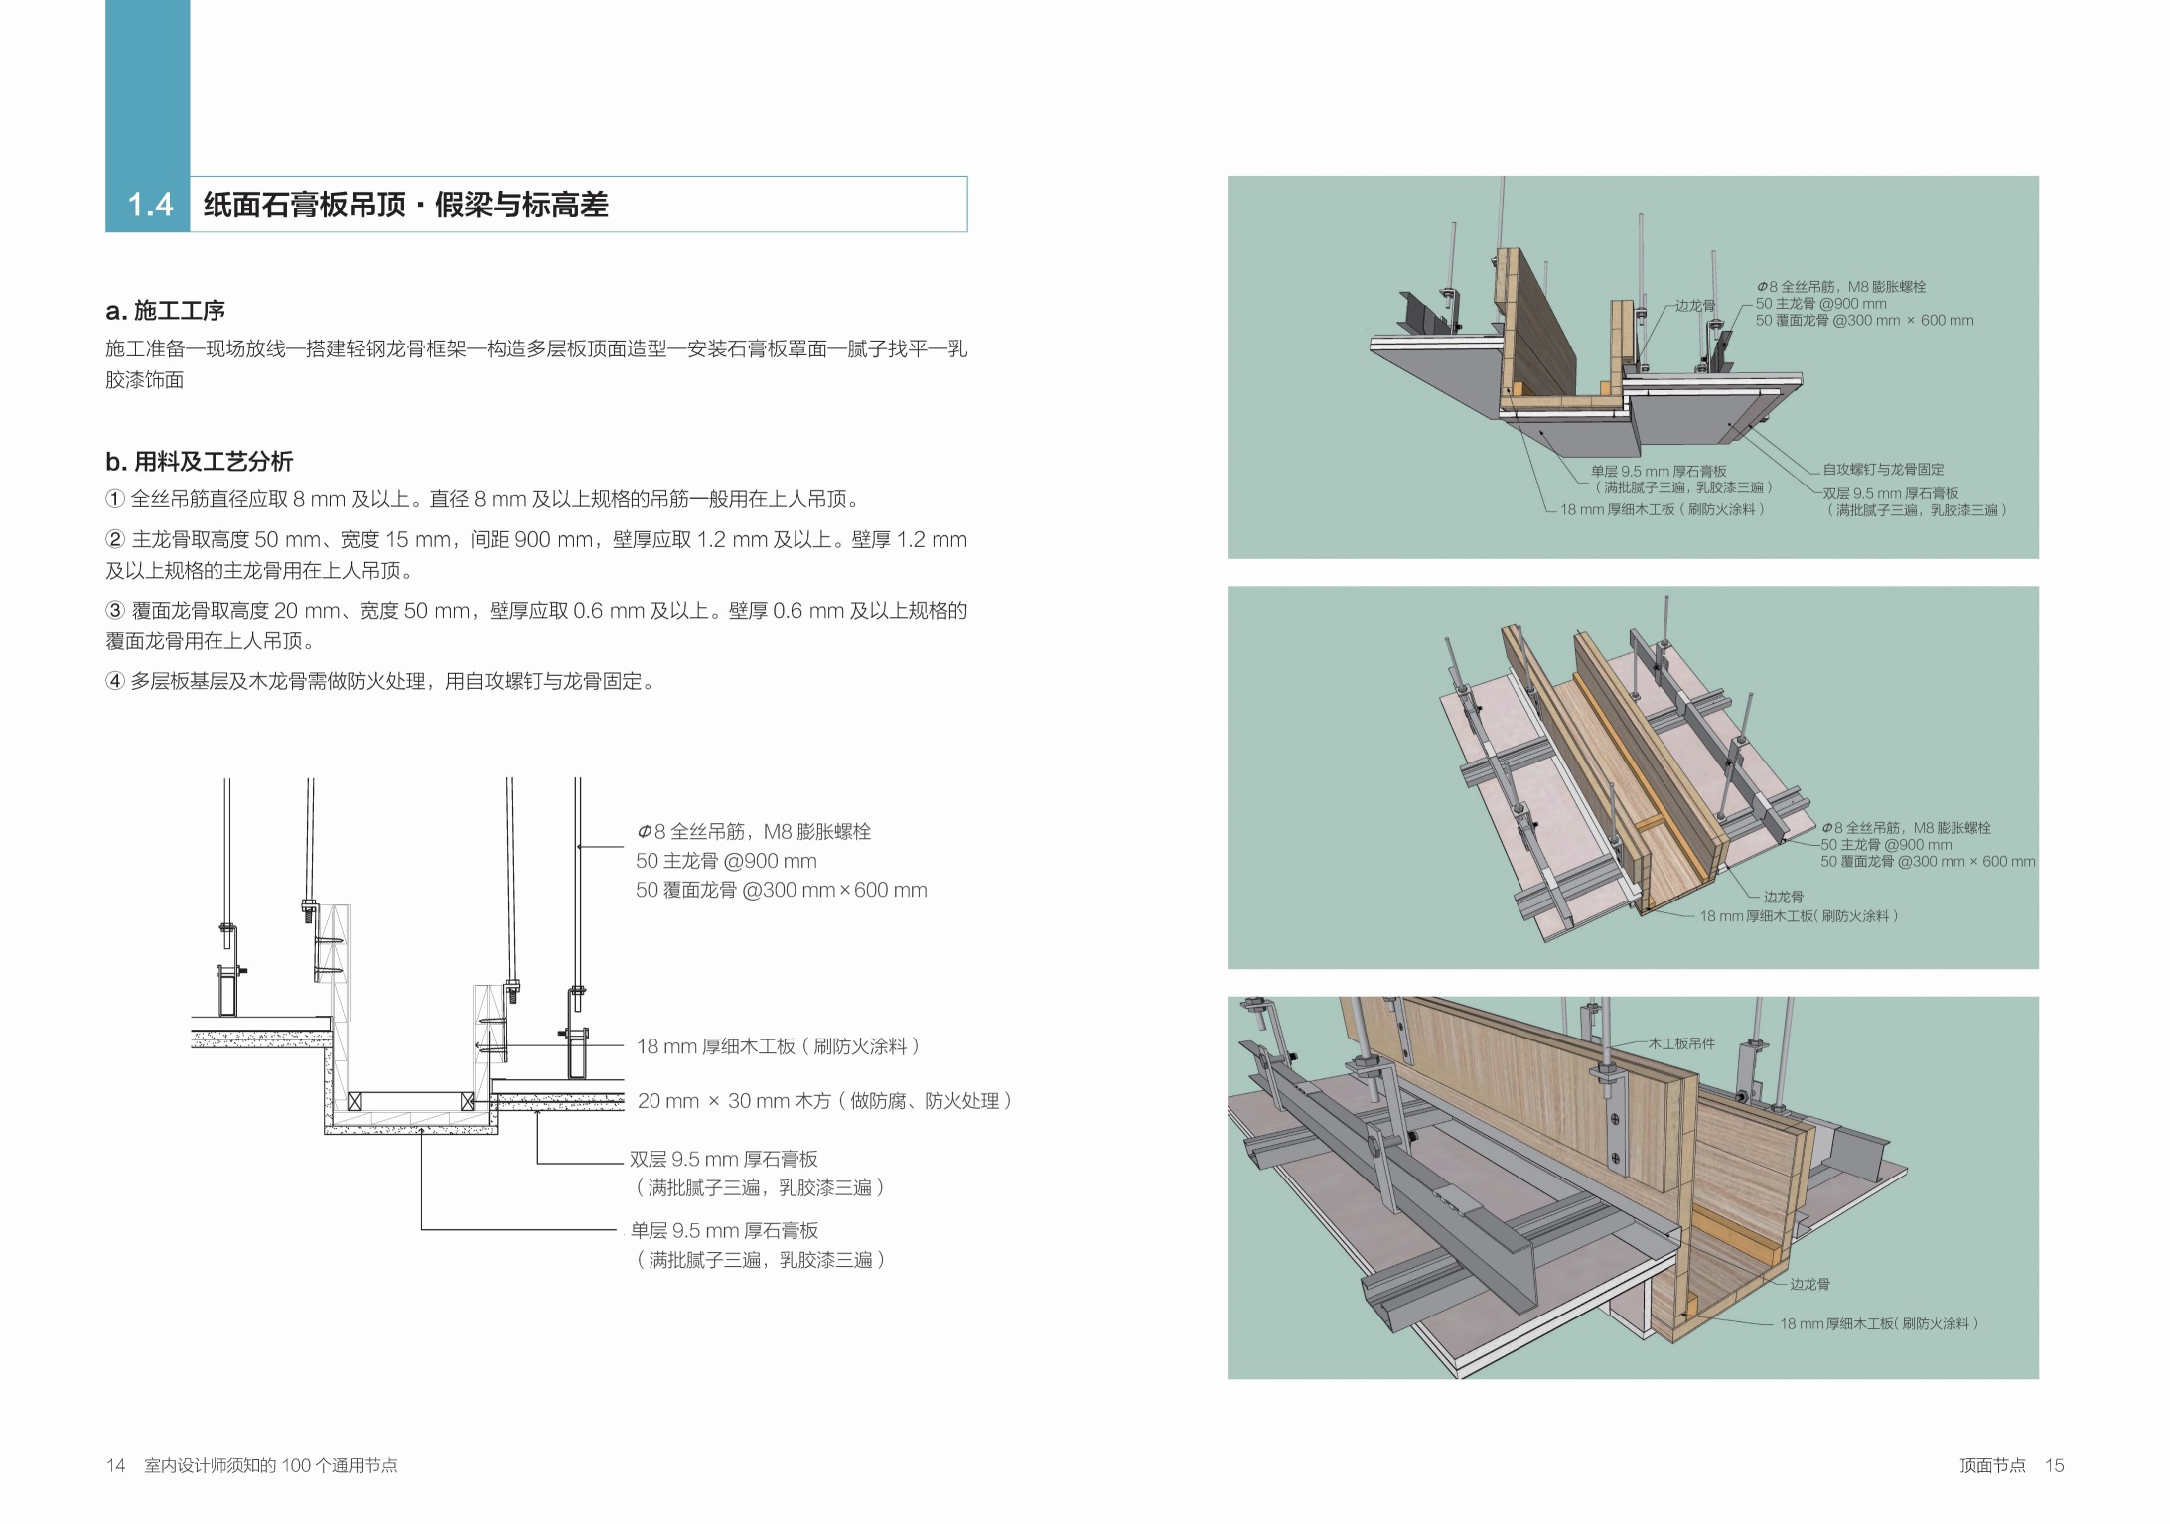
Task: Click the circled number ② bullet
Action: pyautogui.click(x=115, y=540)
